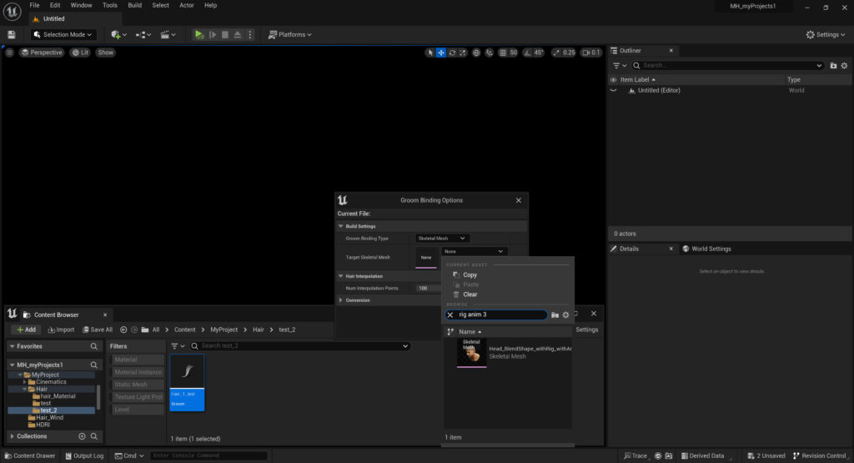This screenshot has width=854, height=463.
Task: Open the Groom Binding Type dropdown
Action: click(442, 239)
